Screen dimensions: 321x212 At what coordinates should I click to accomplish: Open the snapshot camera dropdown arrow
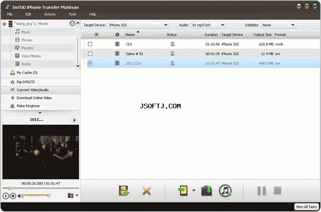[77, 196]
